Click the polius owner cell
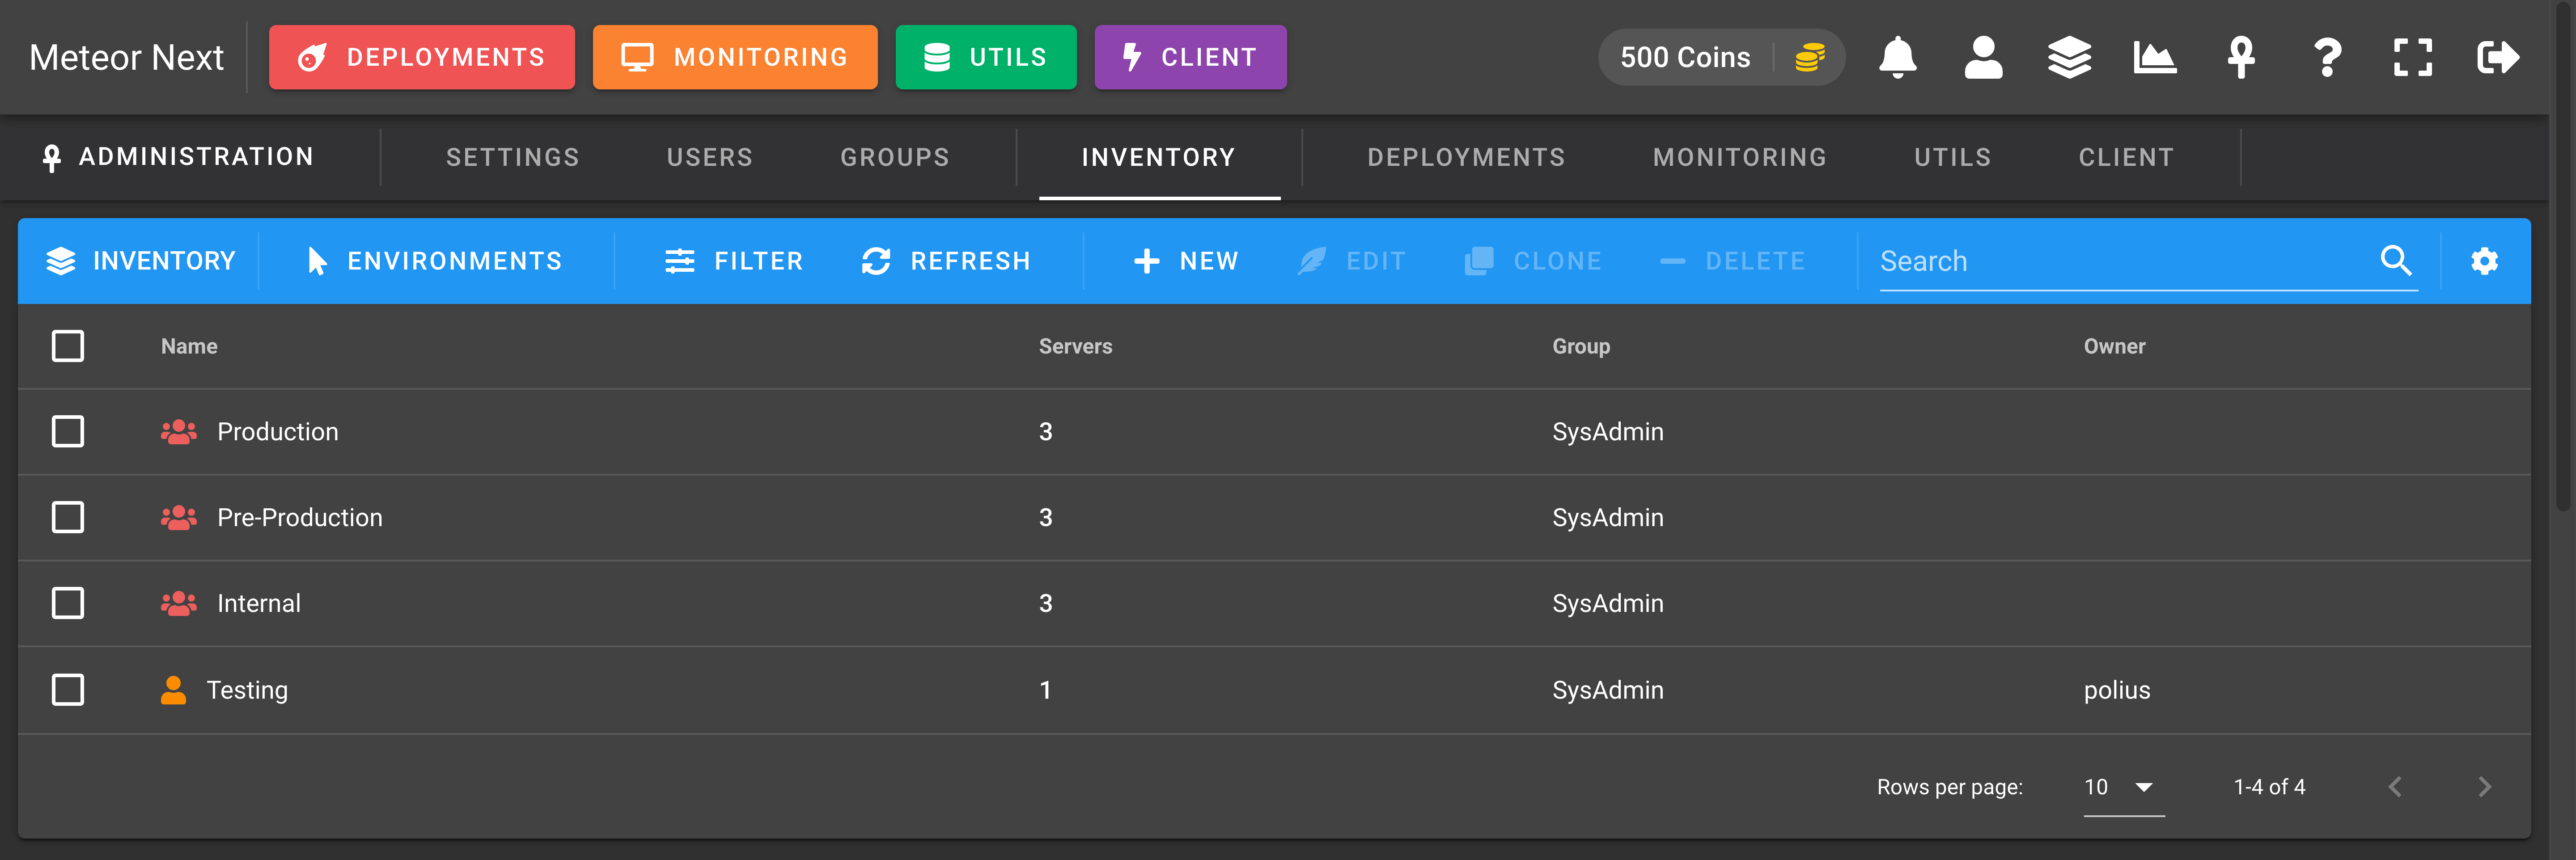 [2117, 690]
